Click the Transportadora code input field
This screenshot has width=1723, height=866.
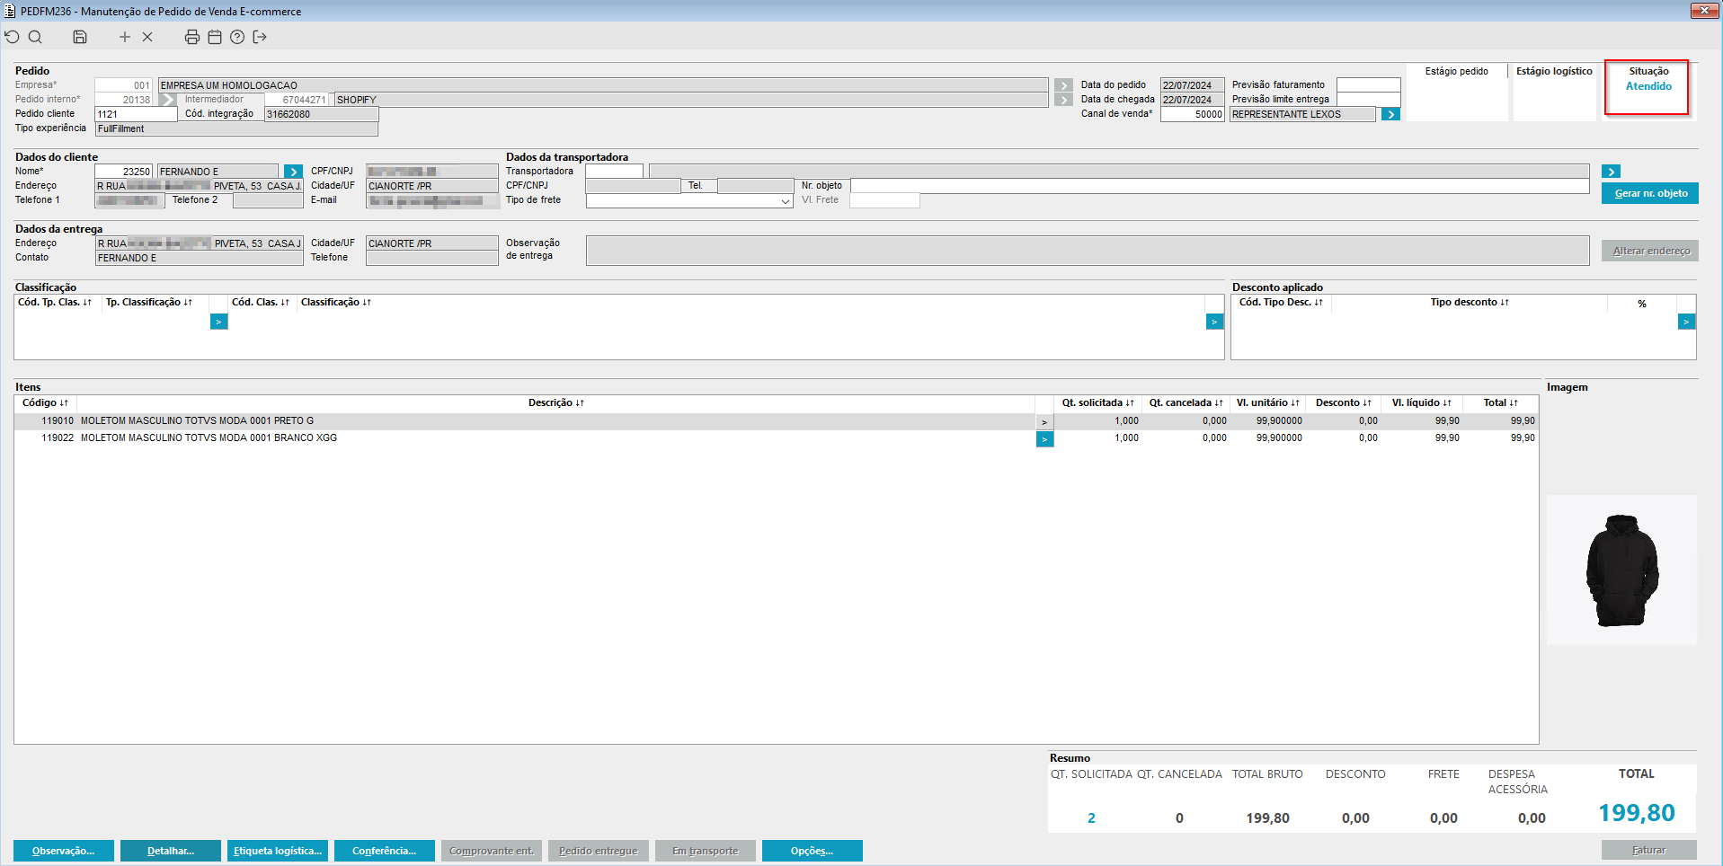point(614,171)
